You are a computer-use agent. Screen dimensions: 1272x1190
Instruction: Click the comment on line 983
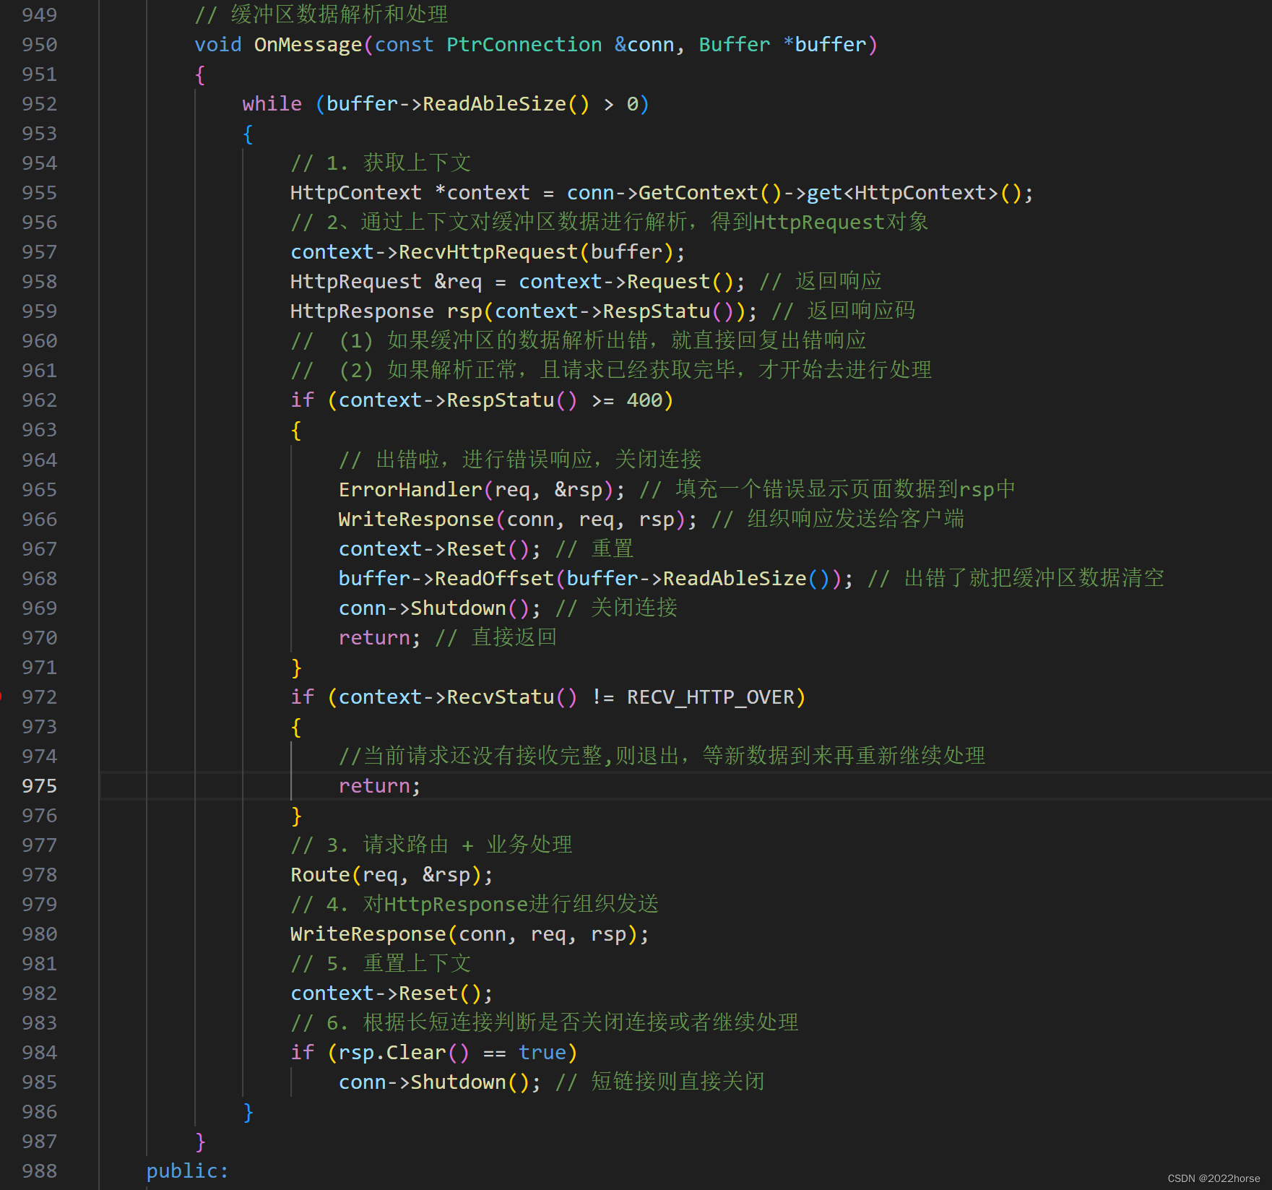[544, 1023]
